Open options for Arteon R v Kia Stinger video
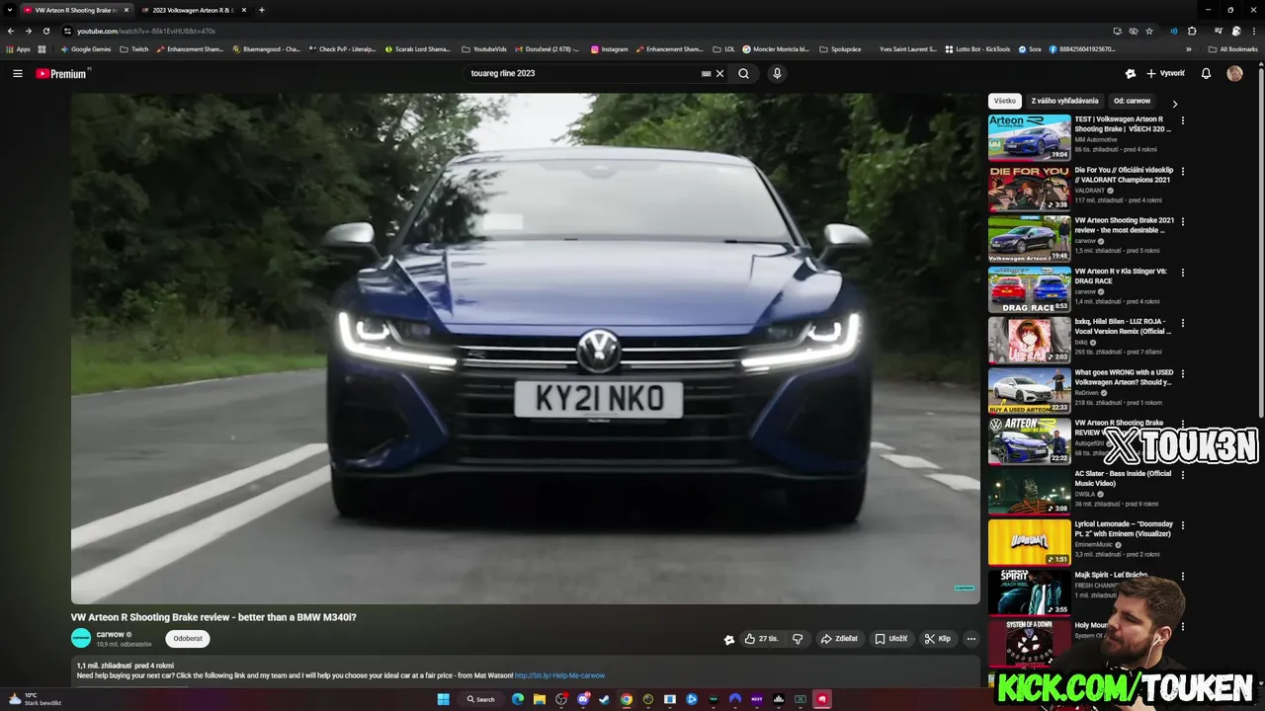Image resolution: width=1265 pixels, height=711 pixels. [1183, 273]
